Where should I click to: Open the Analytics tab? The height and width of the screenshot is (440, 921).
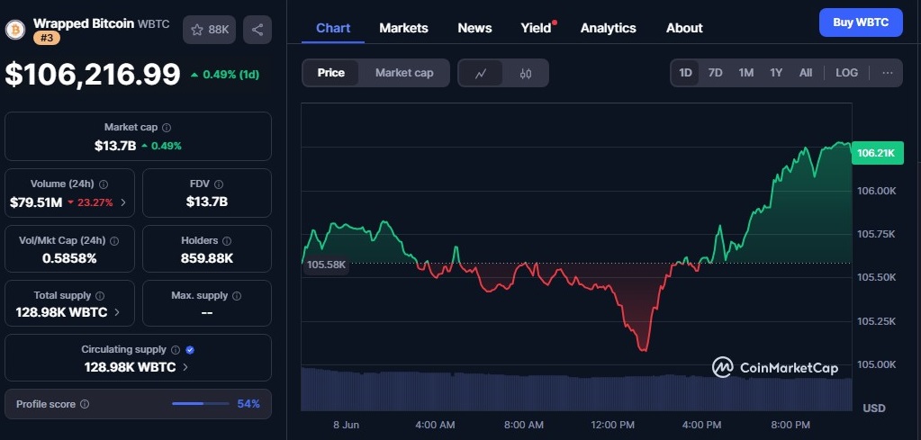coord(608,28)
